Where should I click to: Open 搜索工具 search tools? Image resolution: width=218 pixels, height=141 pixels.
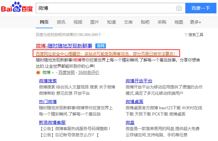point(196,35)
